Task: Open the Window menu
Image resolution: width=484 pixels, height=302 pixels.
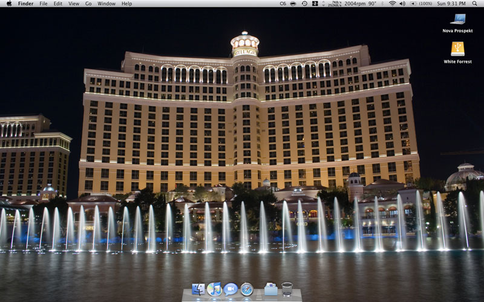Action: click(106, 4)
